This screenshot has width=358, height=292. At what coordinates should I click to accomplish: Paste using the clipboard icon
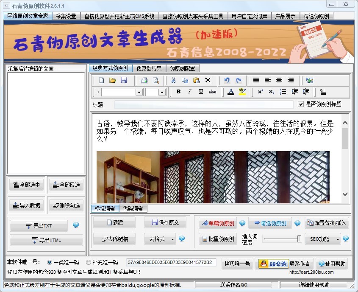coord(196,80)
